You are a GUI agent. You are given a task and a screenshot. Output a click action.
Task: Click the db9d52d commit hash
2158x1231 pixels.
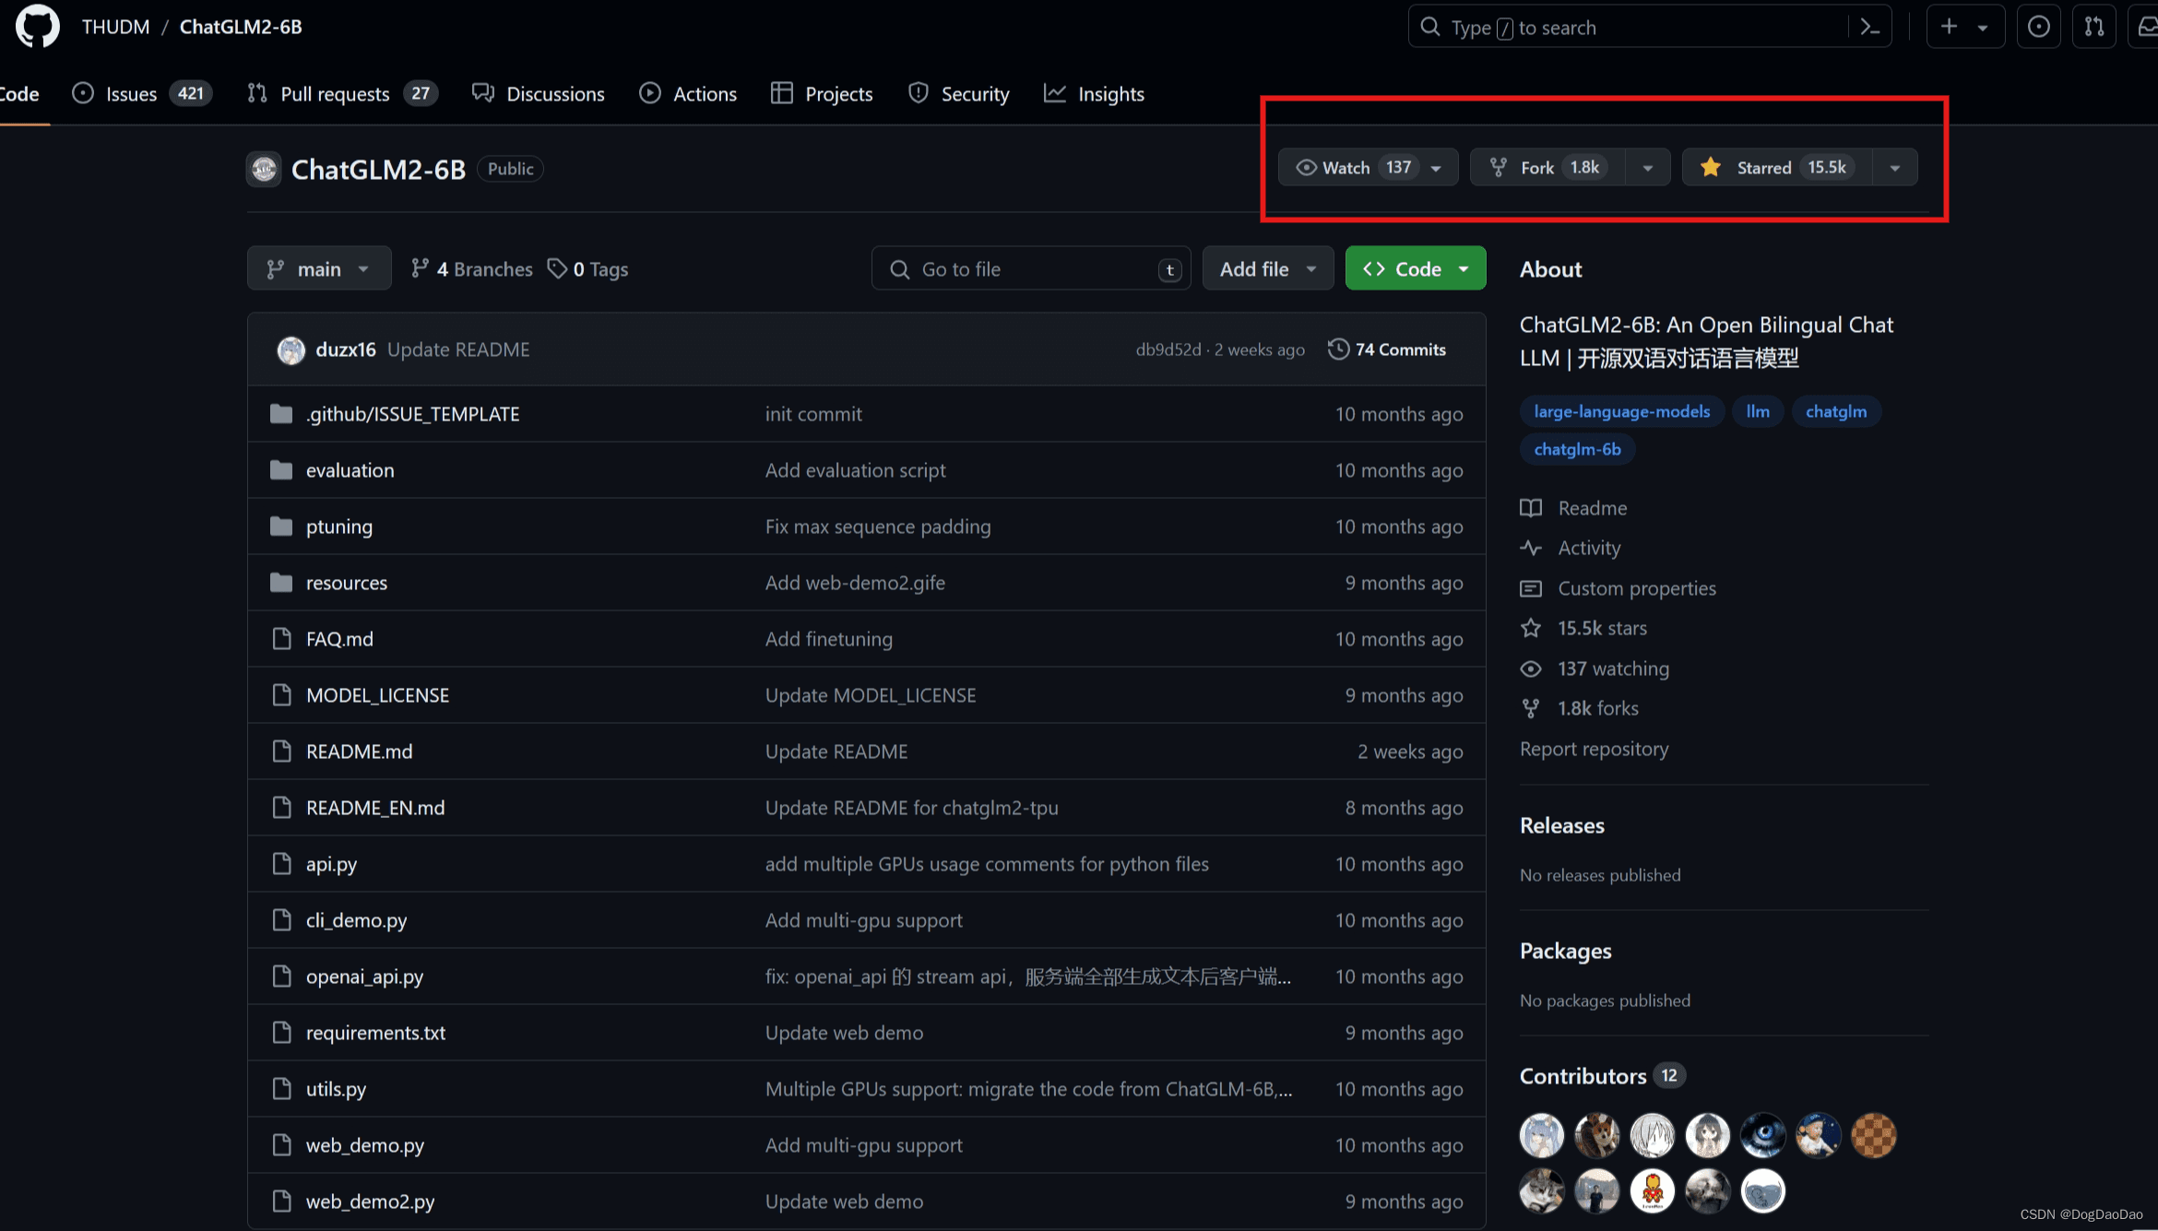pos(1168,349)
